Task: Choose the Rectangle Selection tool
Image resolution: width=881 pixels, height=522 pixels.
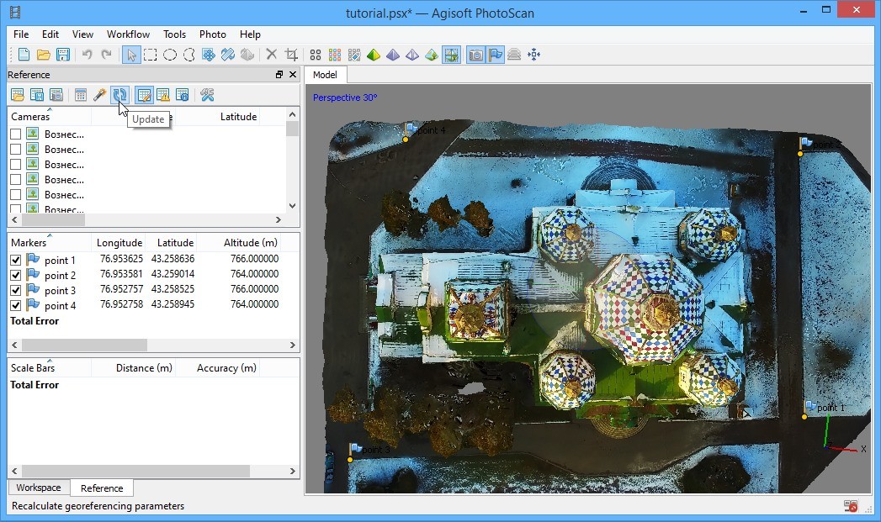Action: [150, 55]
